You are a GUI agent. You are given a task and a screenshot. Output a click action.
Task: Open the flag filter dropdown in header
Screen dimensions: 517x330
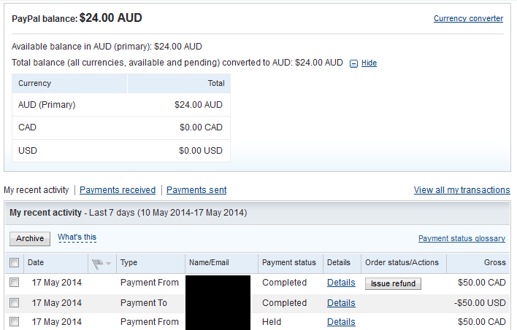coord(102,263)
